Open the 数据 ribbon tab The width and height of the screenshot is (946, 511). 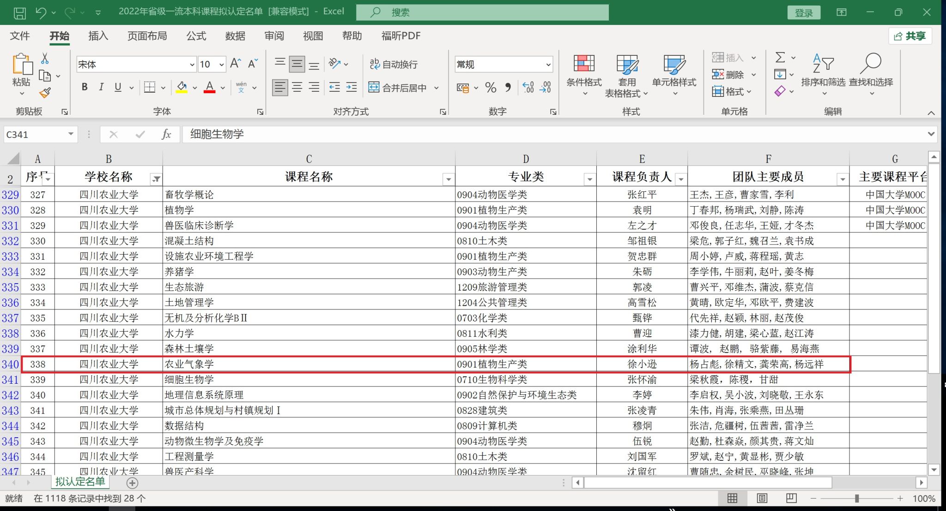(x=235, y=36)
